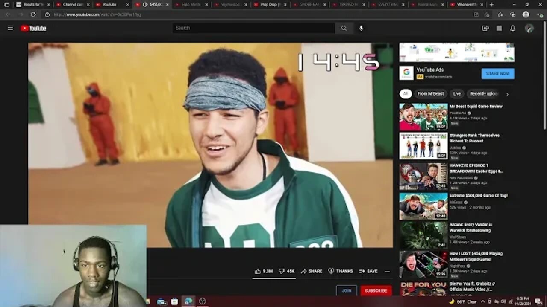This screenshot has width=547, height=307.
Task: Click the START NOW ad button
Action: click(498, 74)
